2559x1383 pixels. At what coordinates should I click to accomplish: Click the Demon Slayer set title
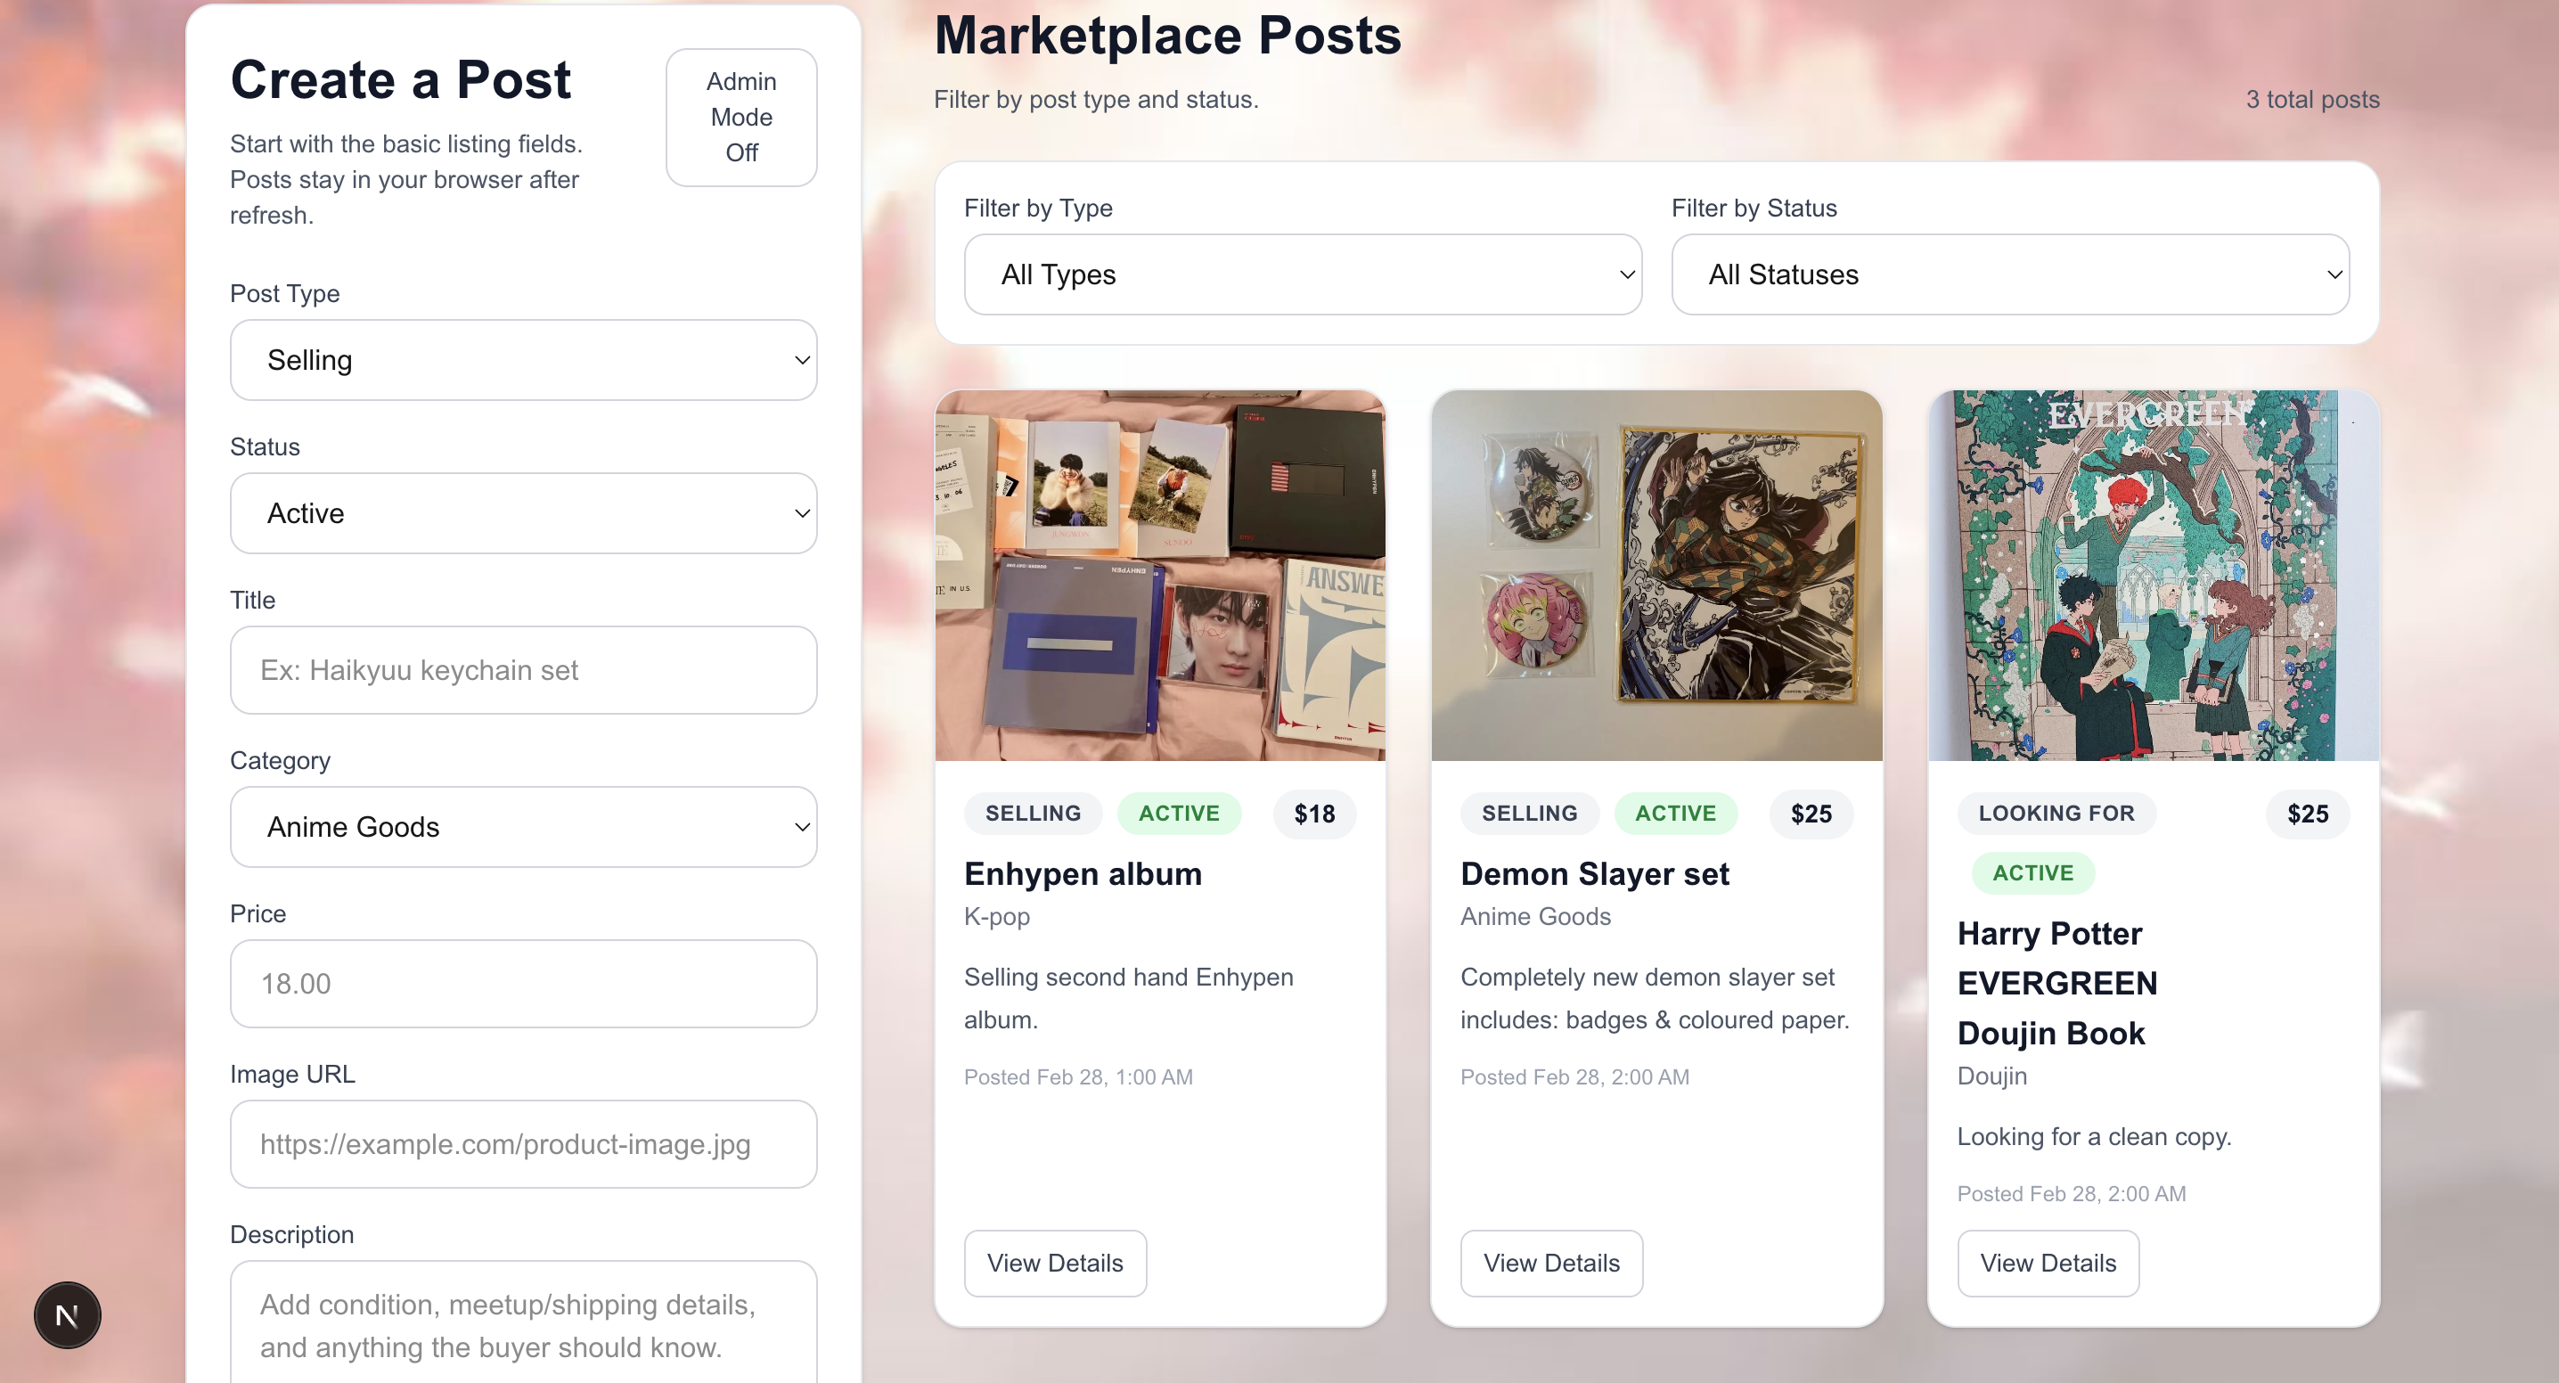[x=1593, y=873]
